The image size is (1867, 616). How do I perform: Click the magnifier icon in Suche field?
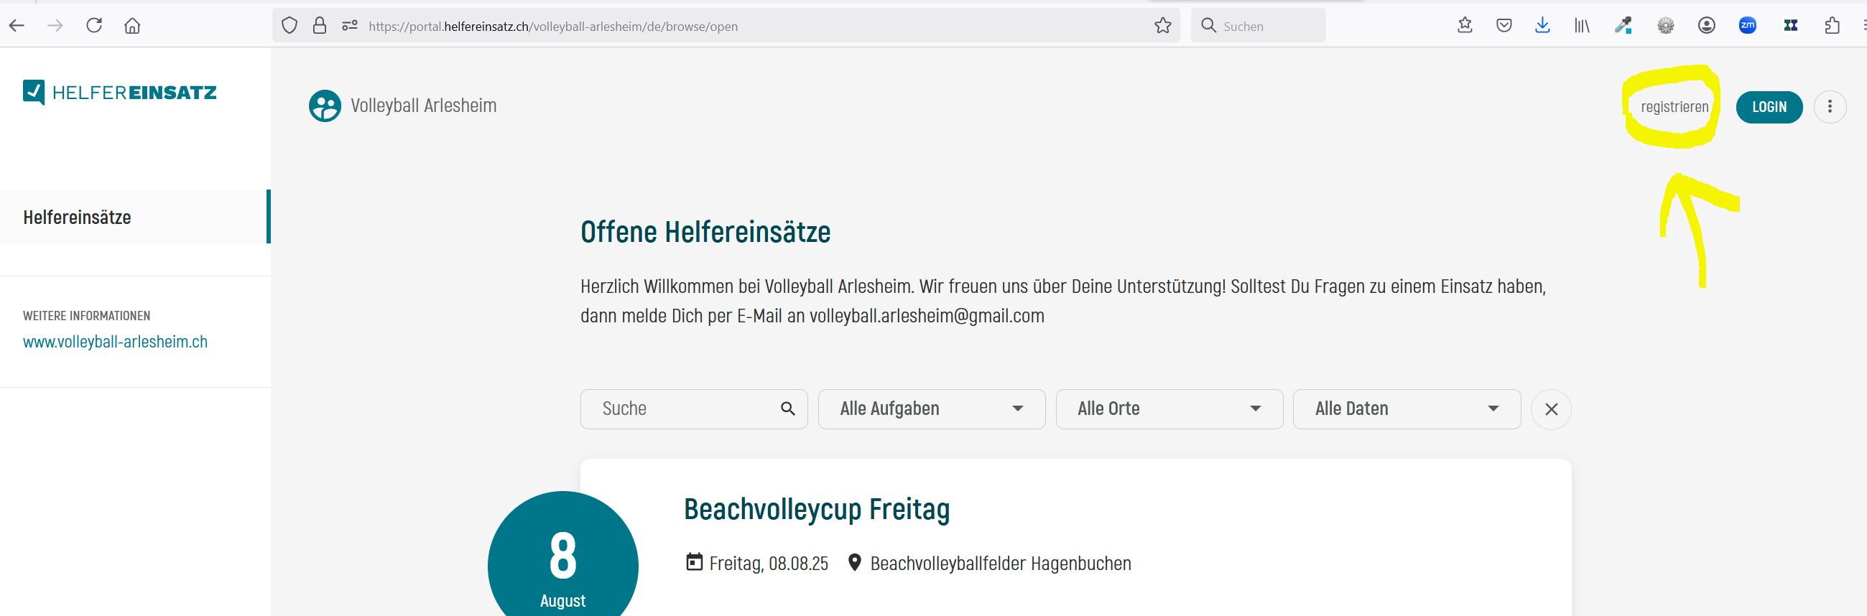[x=788, y=409]
